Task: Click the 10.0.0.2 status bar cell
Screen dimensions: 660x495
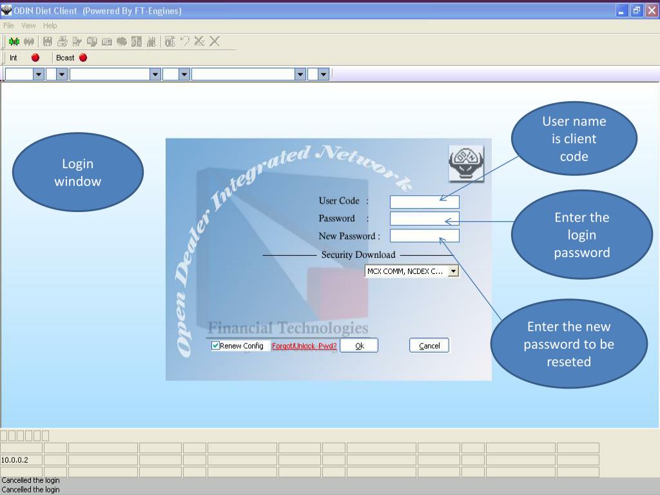Action: click(21, 460)
